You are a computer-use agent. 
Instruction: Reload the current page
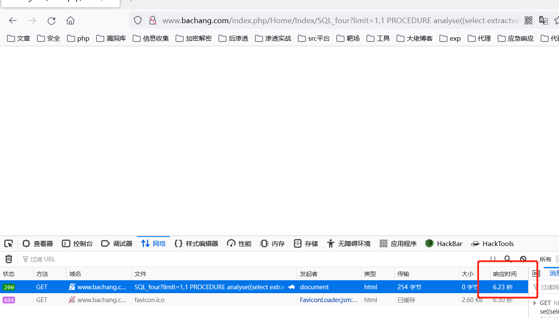click(x=51, y=21)
